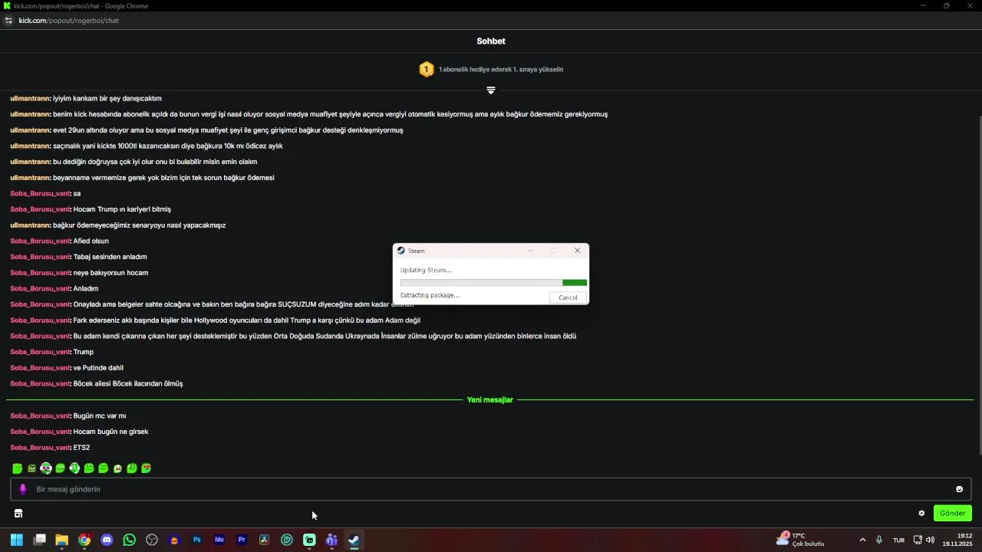Click the gold number 1 gift rank badge

tap(427, 69)
